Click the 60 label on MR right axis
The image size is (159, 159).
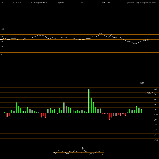[x=155, y=100]
